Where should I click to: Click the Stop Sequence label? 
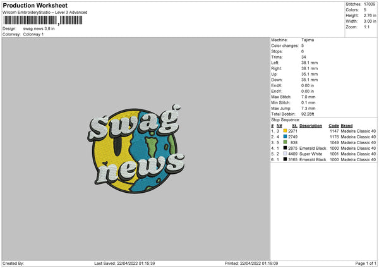(x=286, y=120)
